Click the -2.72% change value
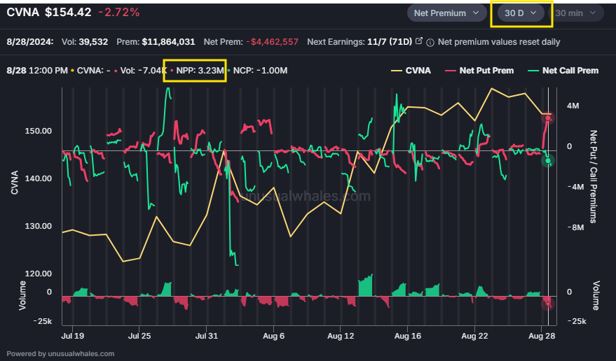 119,13
